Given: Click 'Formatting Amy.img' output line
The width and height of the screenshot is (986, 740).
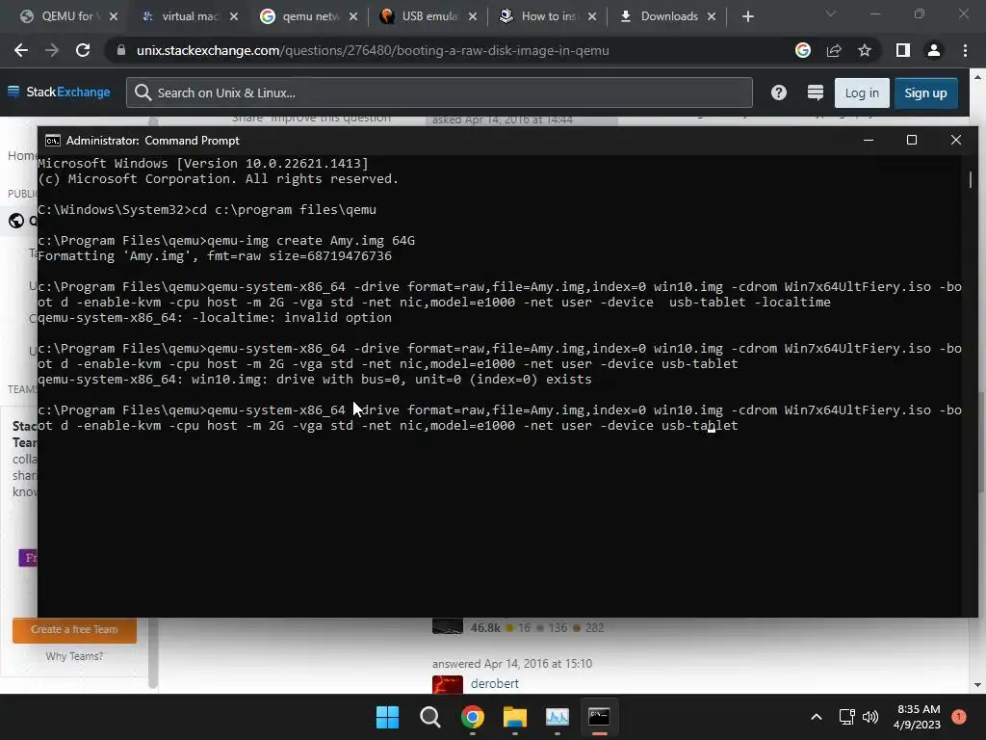Looking at the screenshot, I should coord(215,256).
